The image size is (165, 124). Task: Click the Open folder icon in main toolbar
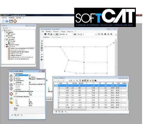point(7,21)
